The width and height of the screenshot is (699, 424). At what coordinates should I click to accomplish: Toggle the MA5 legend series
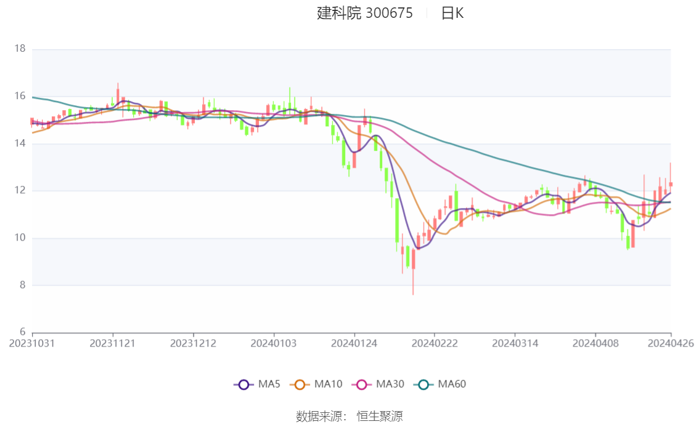257,385
